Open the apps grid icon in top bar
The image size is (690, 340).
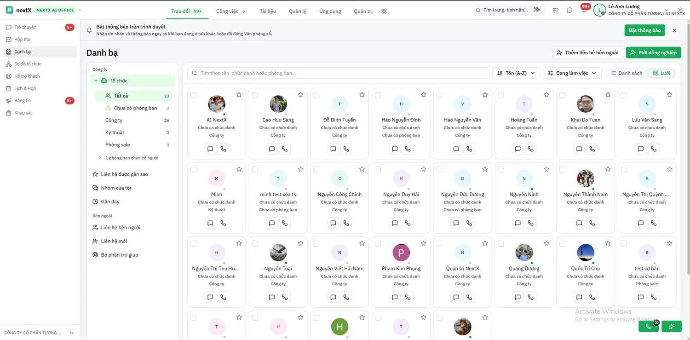[384, 11]
